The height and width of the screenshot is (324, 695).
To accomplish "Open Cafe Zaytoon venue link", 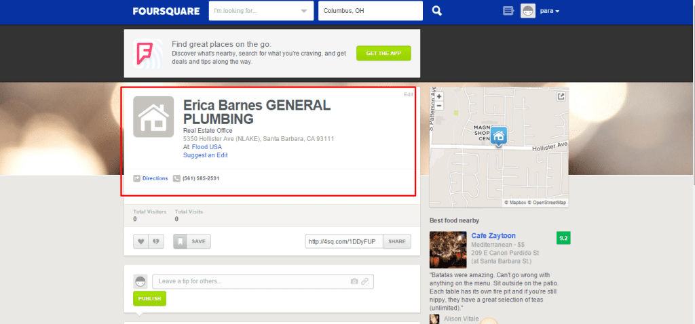I will point(493,236).
